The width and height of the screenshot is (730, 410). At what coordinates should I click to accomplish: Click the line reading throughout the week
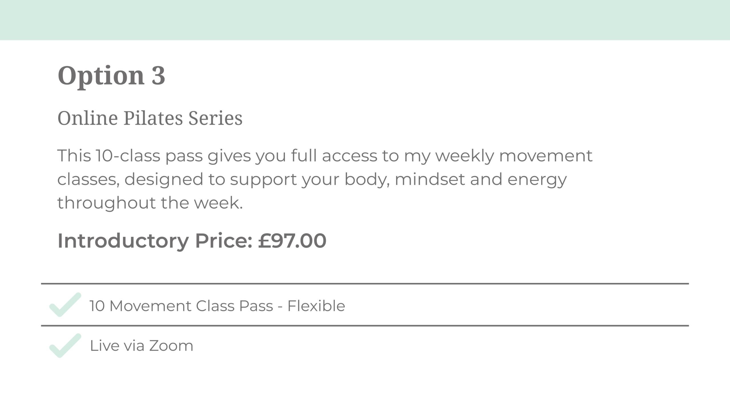150,203
